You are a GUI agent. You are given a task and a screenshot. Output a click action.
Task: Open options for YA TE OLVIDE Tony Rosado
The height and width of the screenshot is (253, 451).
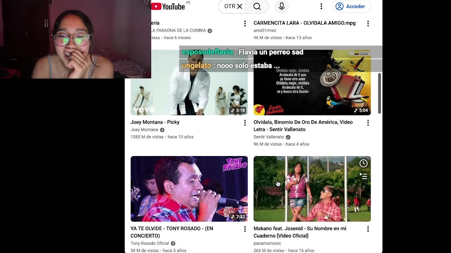245,229
